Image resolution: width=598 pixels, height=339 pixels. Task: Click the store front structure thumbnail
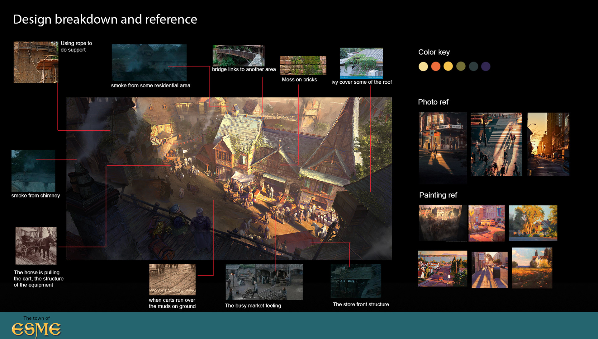pos(356,281)
